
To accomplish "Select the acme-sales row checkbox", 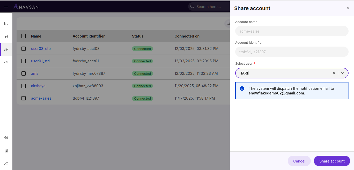I will click(x=24, y=98).
